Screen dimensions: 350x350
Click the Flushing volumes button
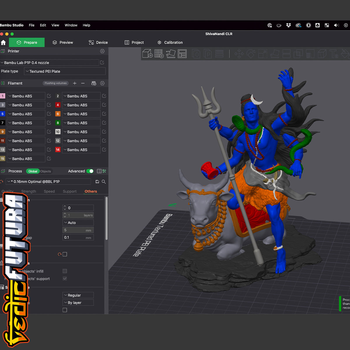[56, 83]
